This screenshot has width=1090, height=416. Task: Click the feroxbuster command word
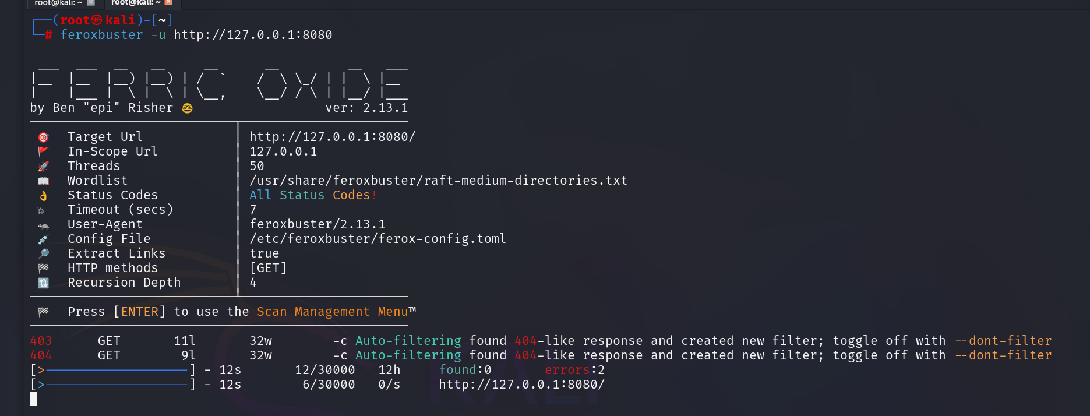[101, 35]
